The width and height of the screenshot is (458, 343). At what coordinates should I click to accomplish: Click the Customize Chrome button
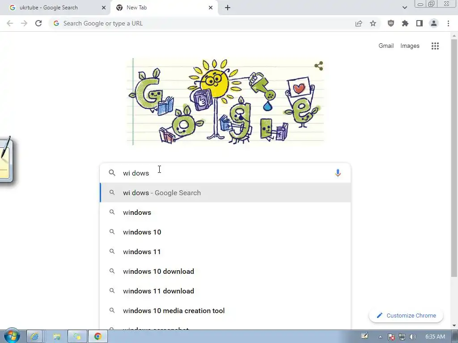406,315
